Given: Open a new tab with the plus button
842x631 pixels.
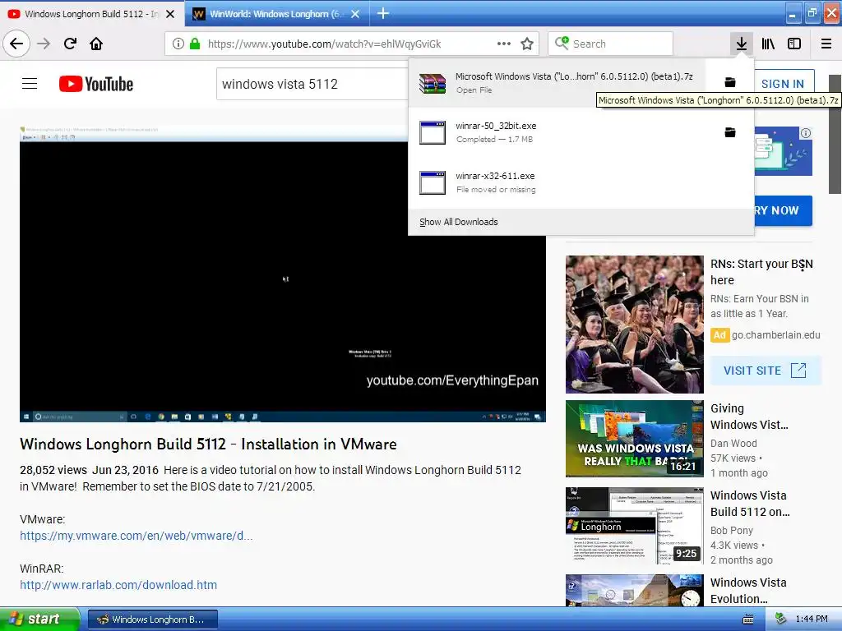Looking at the screenshot, I should tap(383, 13).
